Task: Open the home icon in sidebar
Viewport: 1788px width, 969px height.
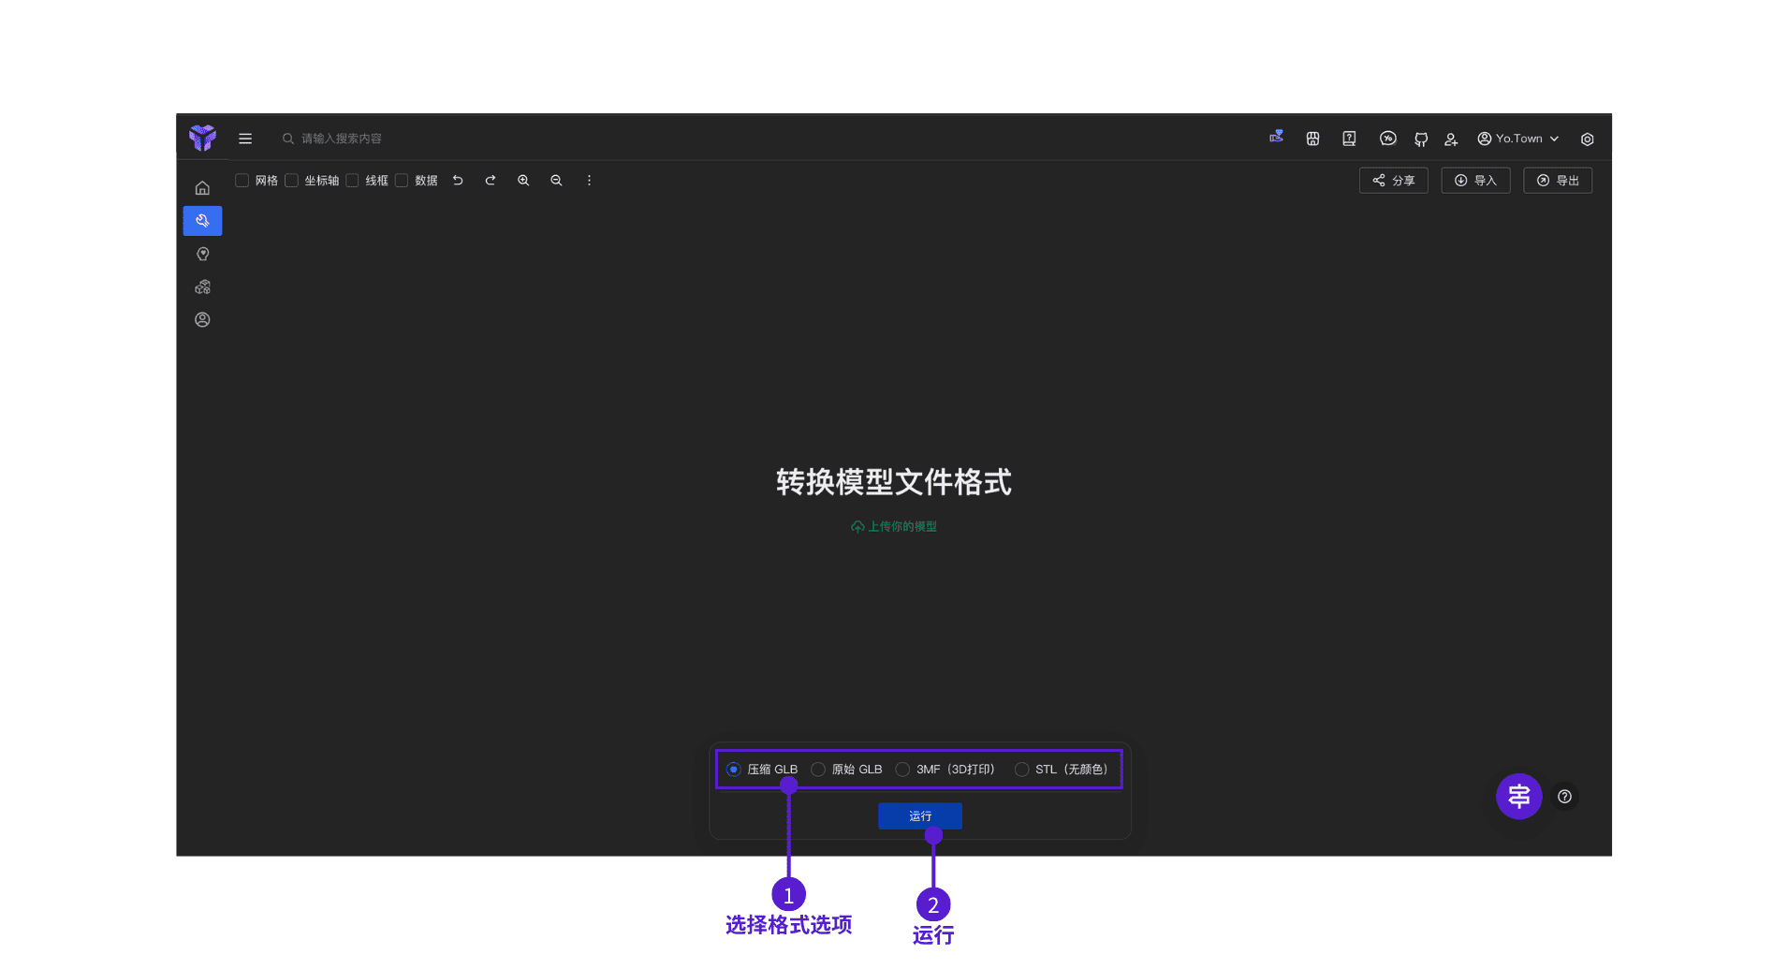Action: [x=202, y=188]
